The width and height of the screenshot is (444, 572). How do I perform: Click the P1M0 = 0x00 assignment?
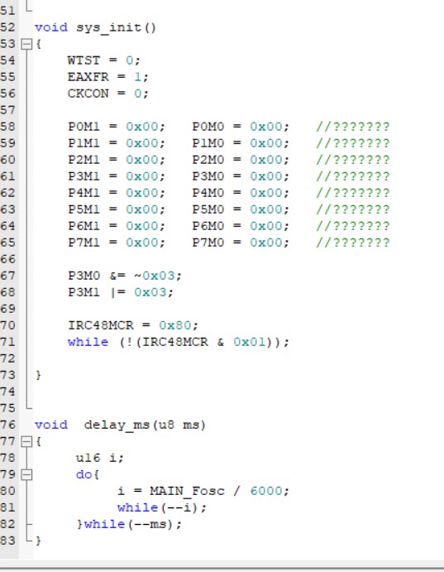pos(241,143)
